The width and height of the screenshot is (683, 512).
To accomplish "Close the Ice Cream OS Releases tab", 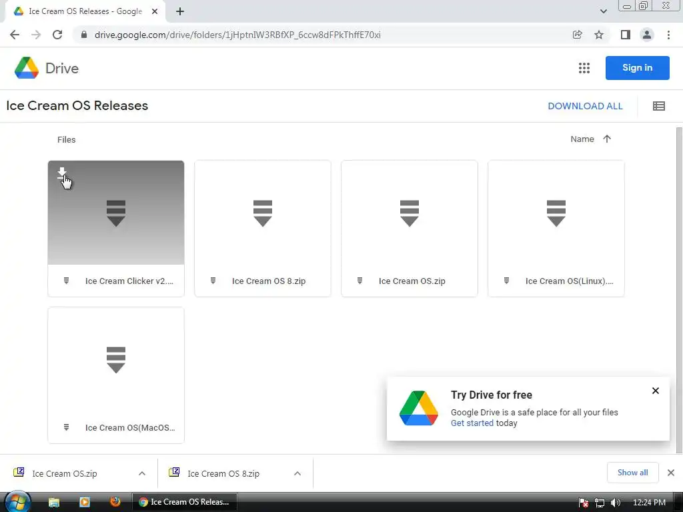I will pyautogui.click(x=155, y=12).
